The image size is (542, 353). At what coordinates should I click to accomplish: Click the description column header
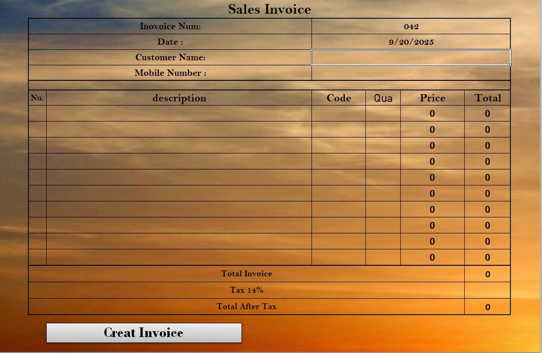coord(179,98)
